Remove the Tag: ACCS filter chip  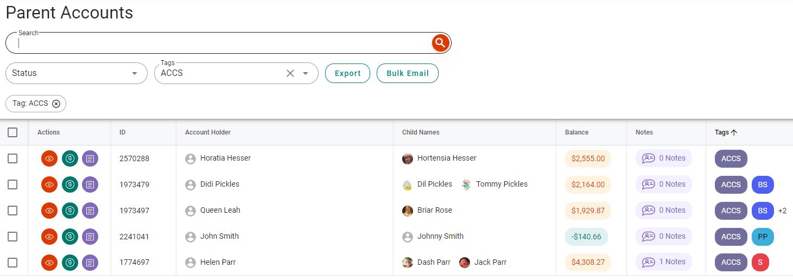56,104
